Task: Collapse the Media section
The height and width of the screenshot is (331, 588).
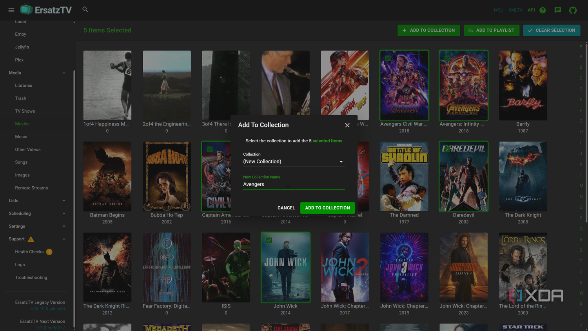Action: (x=64, y=73)
